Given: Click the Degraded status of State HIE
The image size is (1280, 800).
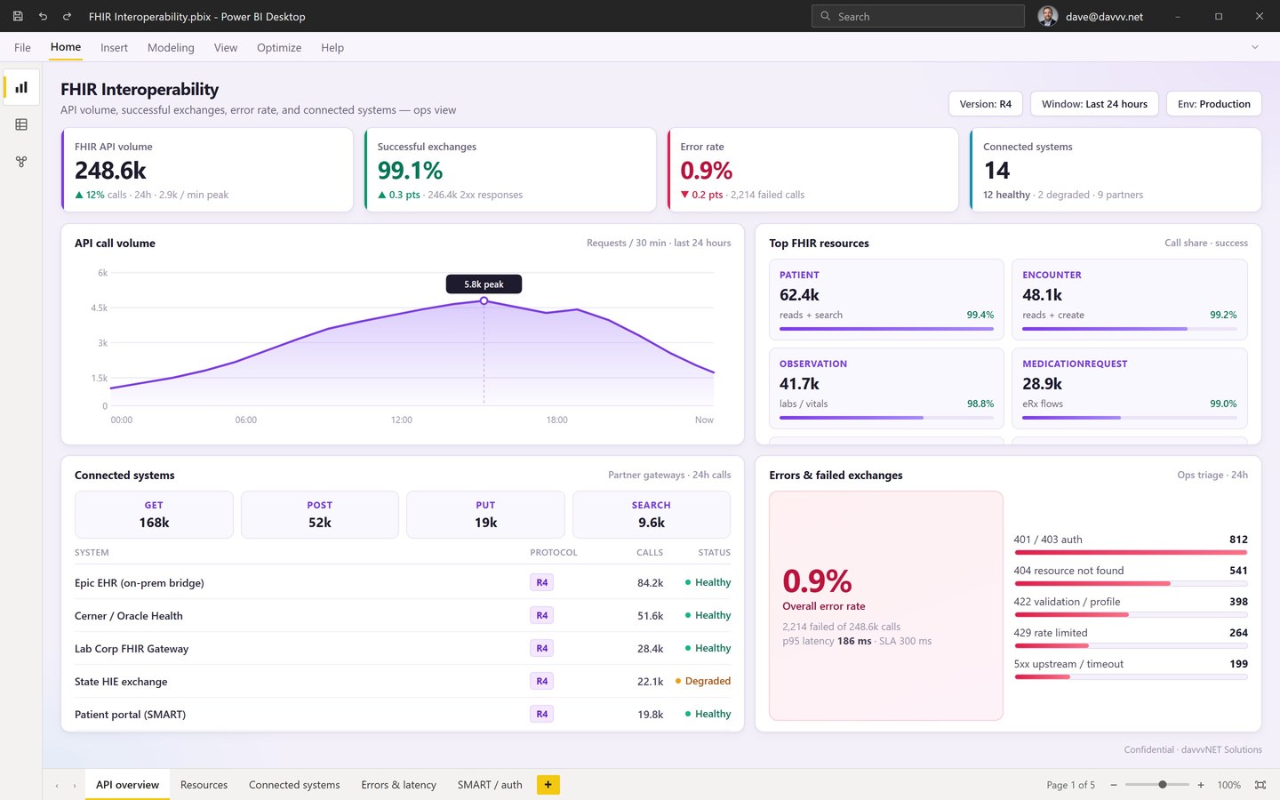Looking at the screenshot, I should [x=703, y=681].
